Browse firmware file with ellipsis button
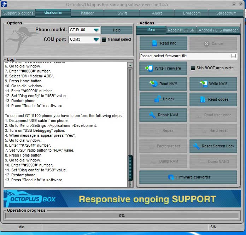 233,56
